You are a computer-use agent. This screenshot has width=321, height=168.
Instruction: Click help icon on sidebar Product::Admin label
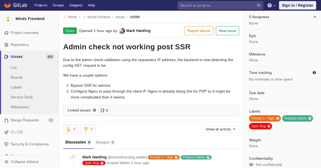click(310, 118)
